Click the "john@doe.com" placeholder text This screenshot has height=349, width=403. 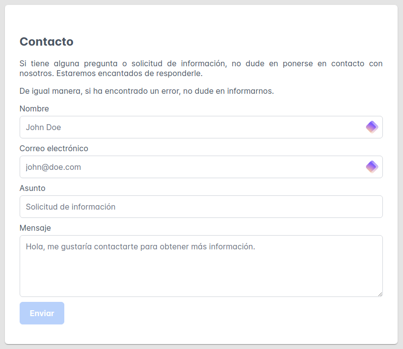point(54,167)
